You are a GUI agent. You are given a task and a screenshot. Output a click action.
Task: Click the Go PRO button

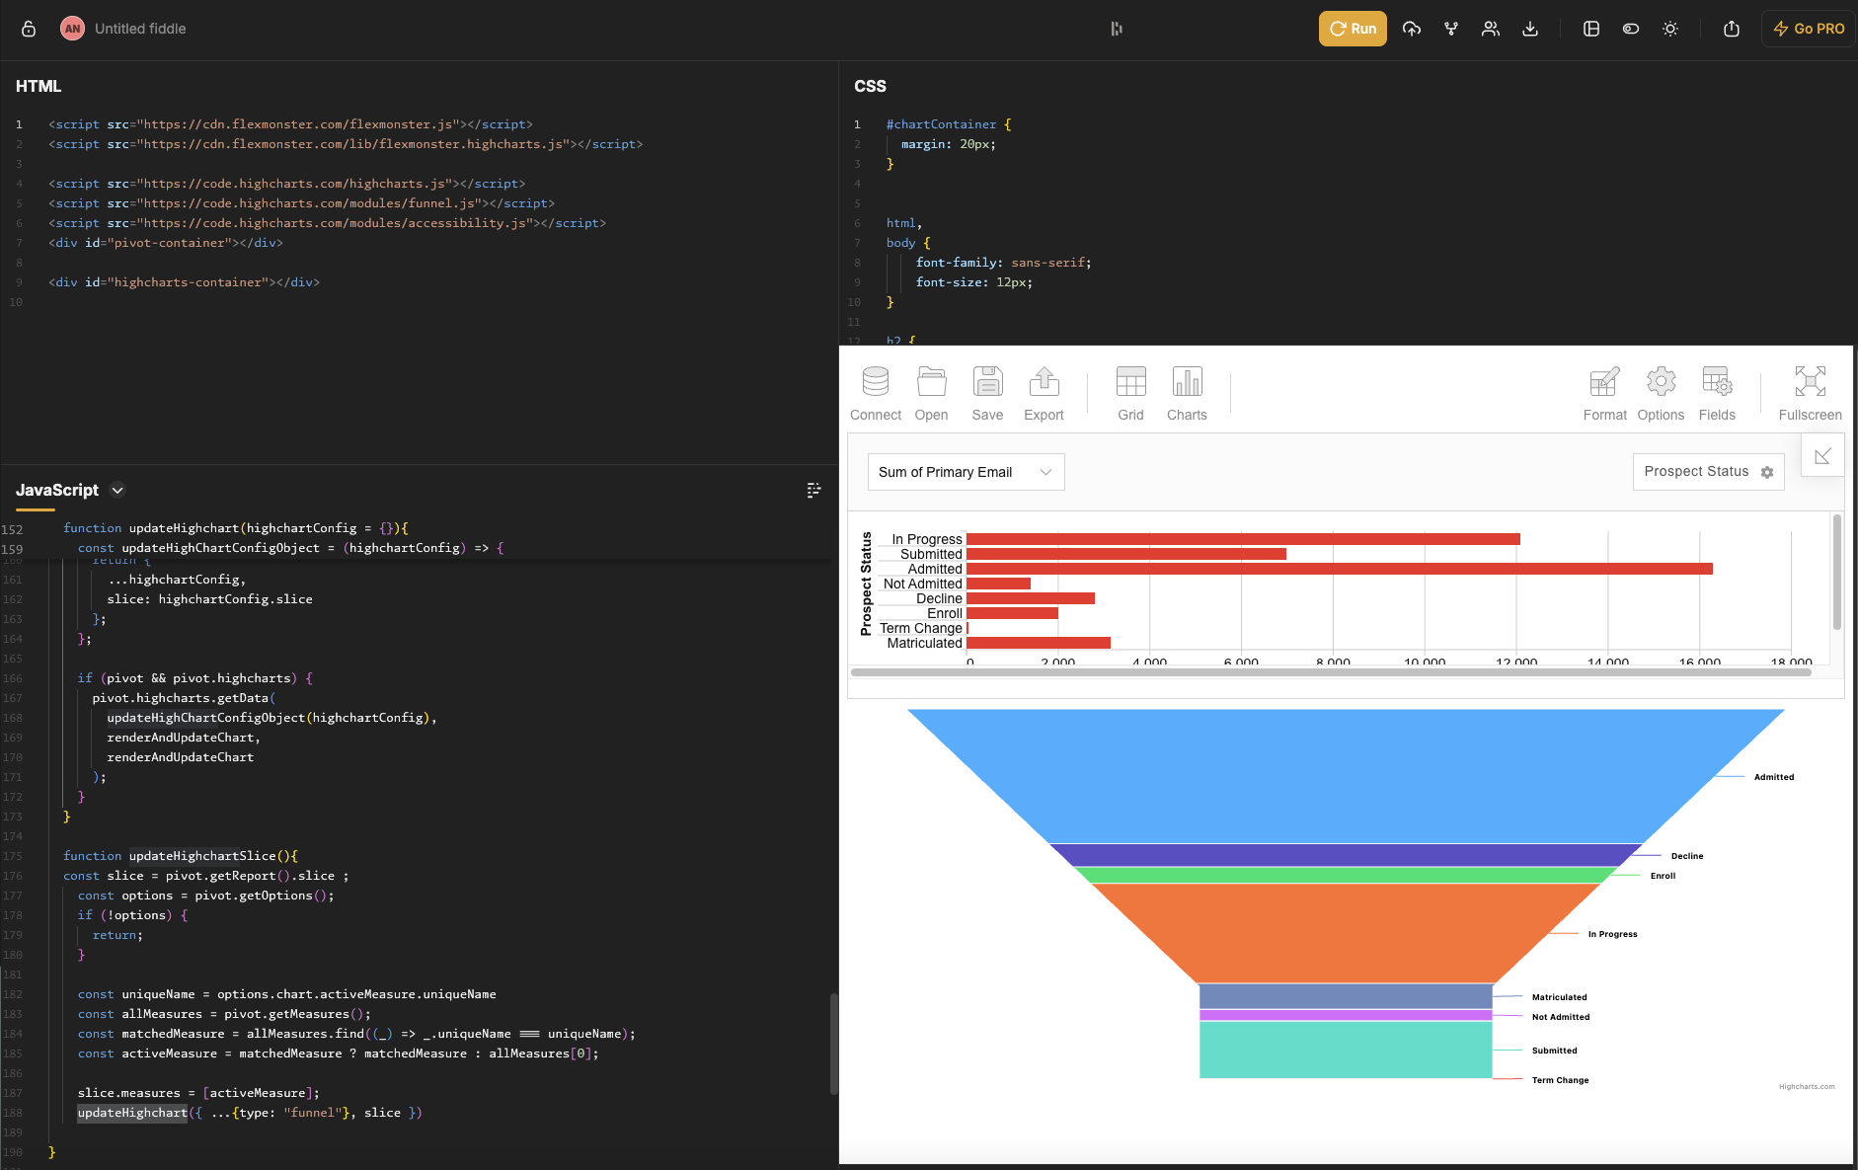click(1809, 29)
